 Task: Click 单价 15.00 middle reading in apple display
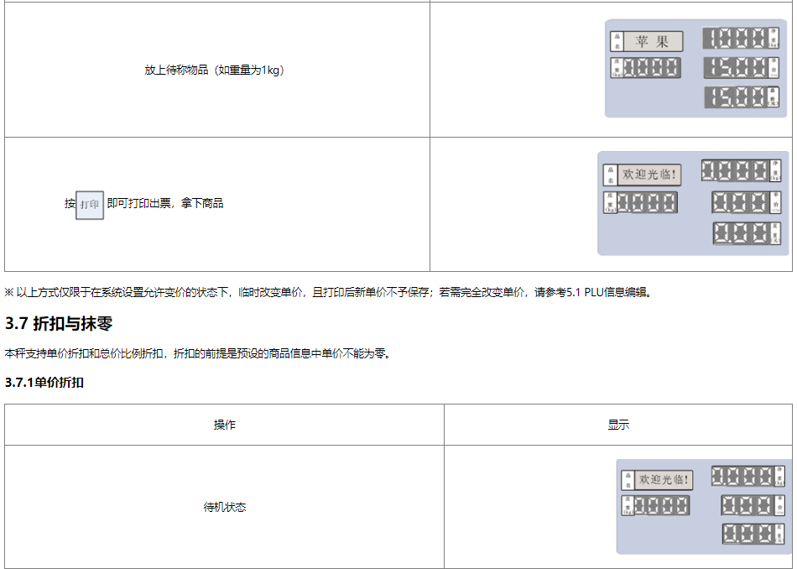click(736, 68)
